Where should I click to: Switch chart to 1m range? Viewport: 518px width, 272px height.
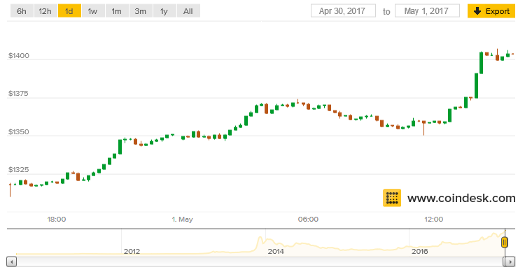117,11
